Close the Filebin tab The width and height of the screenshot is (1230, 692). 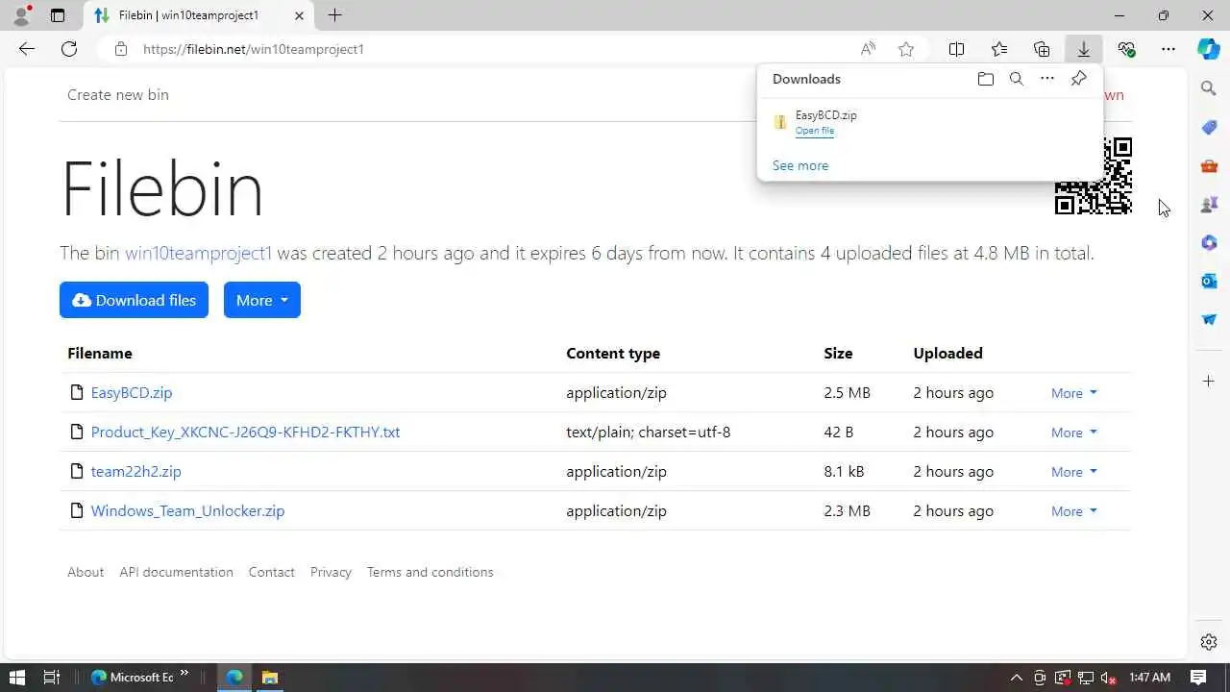(299, 15)
